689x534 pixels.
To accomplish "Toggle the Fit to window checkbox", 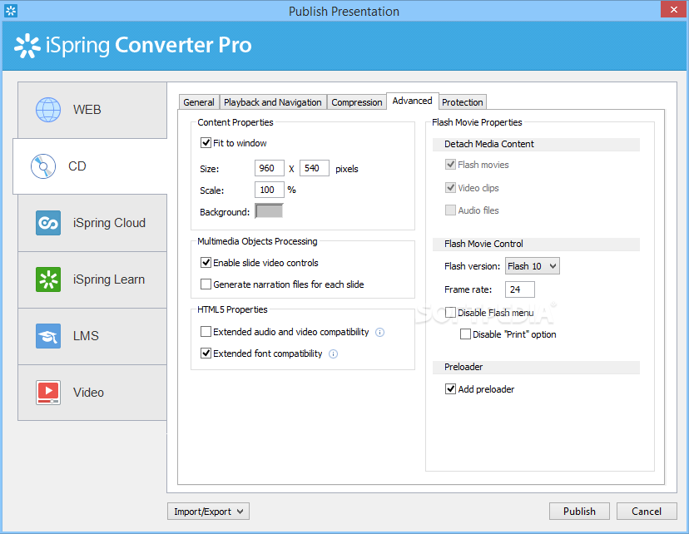I will pos(206,143).
